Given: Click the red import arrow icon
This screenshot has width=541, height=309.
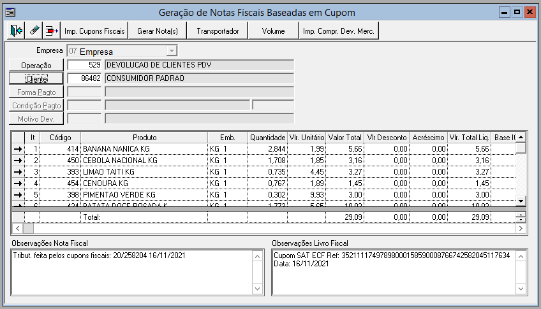Looking at the screenshot, I should (x=52, y=31).
